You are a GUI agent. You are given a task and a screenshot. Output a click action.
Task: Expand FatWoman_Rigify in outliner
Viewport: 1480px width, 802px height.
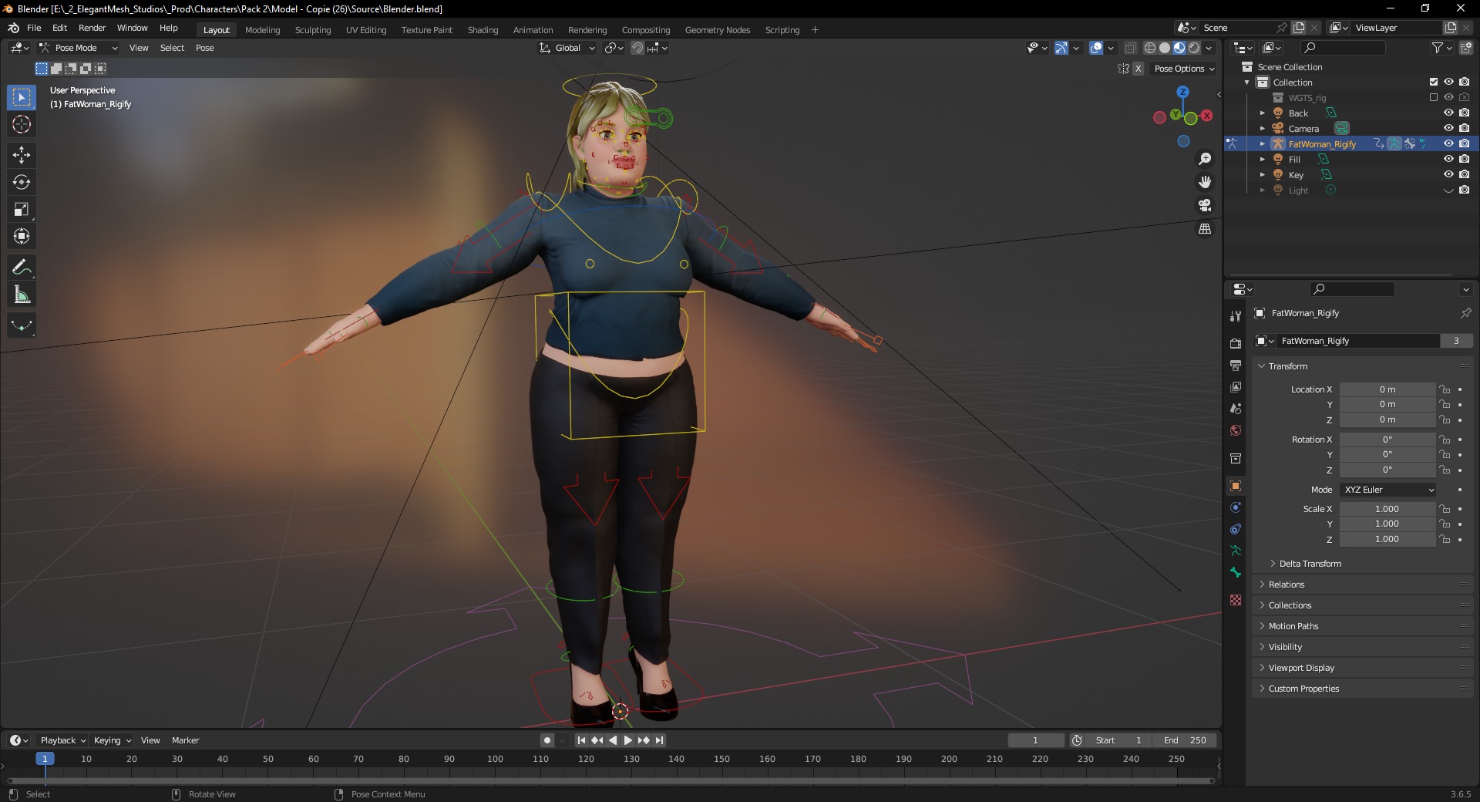tap(1263, 143)
